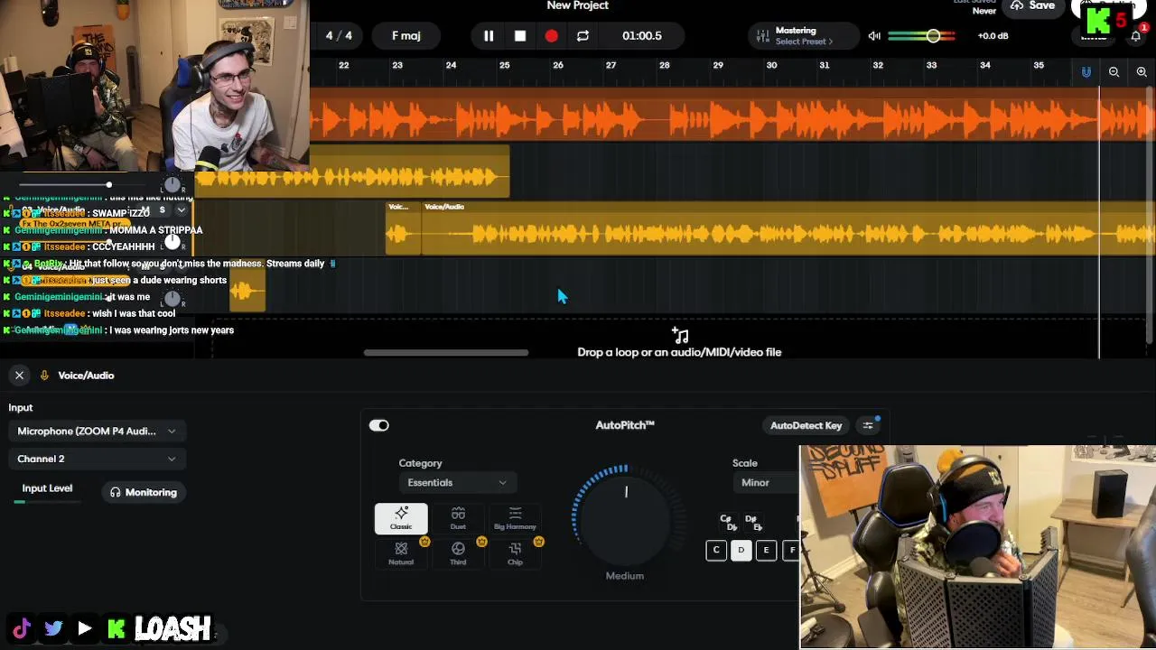1156x650 pixels.
Task: Pause playback with the pause button
Action: (489, 36)
